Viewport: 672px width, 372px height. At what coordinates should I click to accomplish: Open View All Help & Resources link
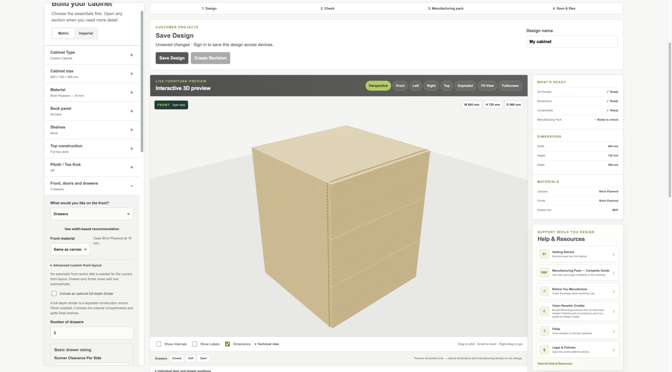pos(555,363)
